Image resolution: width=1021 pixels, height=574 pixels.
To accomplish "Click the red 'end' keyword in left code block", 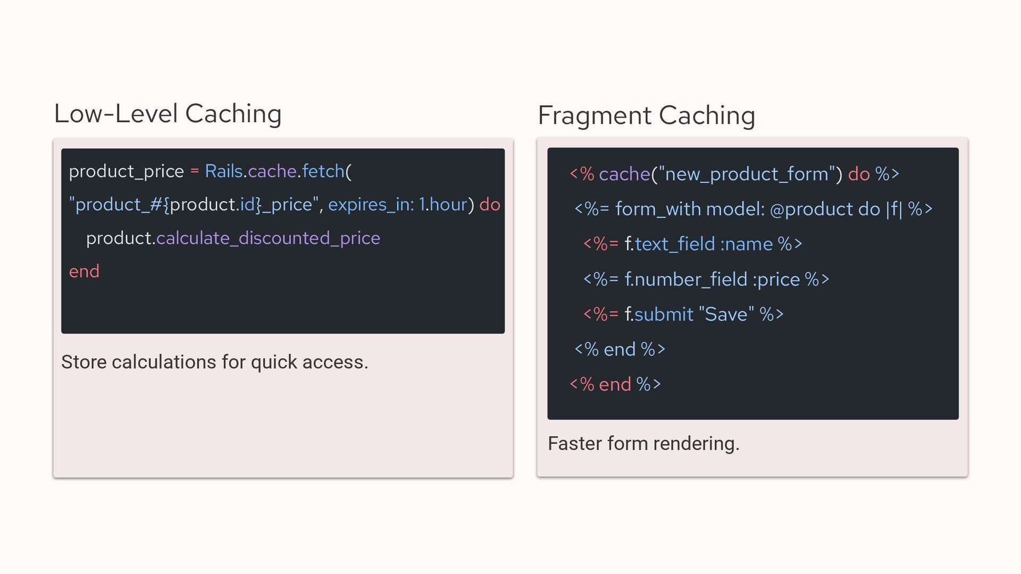I will click(x=84, y=272).
